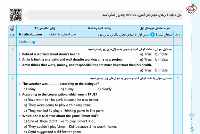
Task: Click score value '۲' in second row
Action: click(x=13, y=79)
